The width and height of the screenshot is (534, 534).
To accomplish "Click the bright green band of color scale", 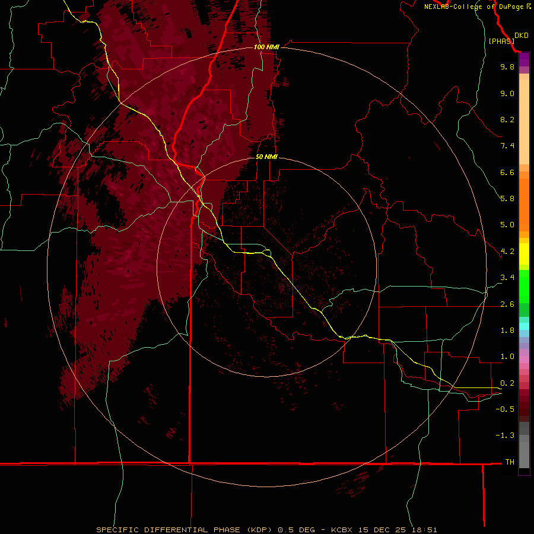I will [x=524, y=286].
